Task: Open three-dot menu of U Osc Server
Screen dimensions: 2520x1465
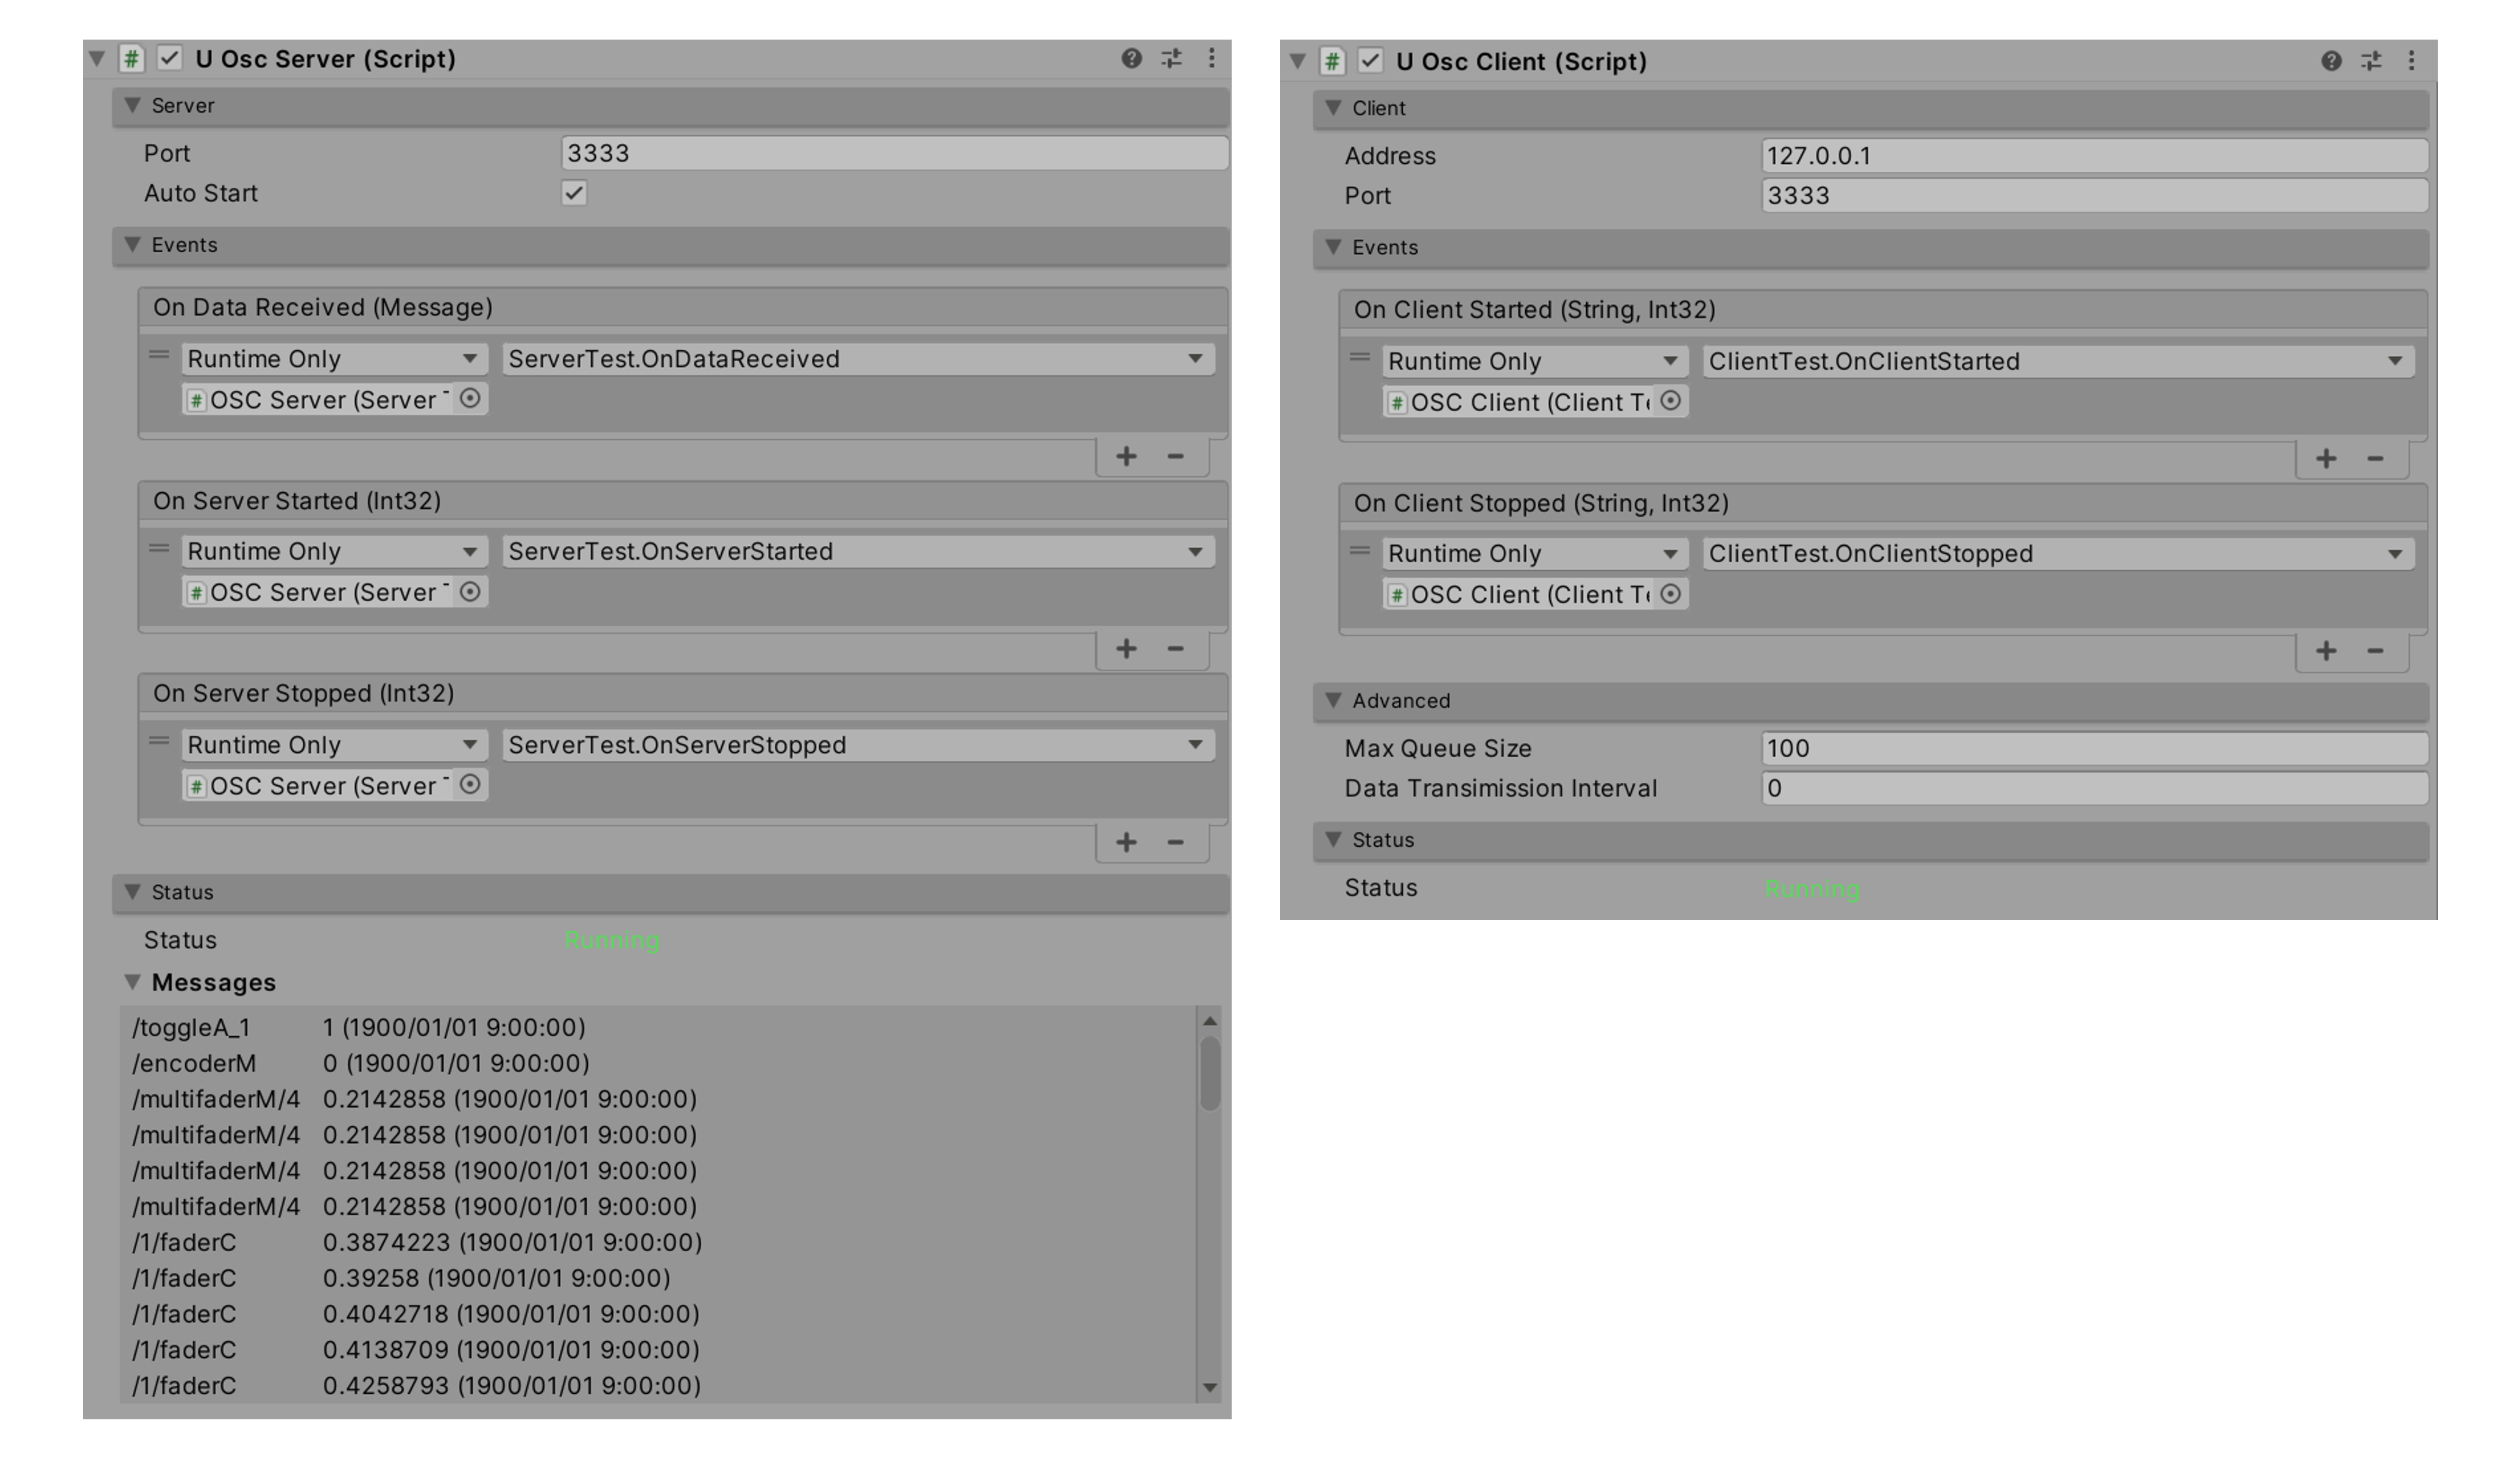Action: [1211, 58]
